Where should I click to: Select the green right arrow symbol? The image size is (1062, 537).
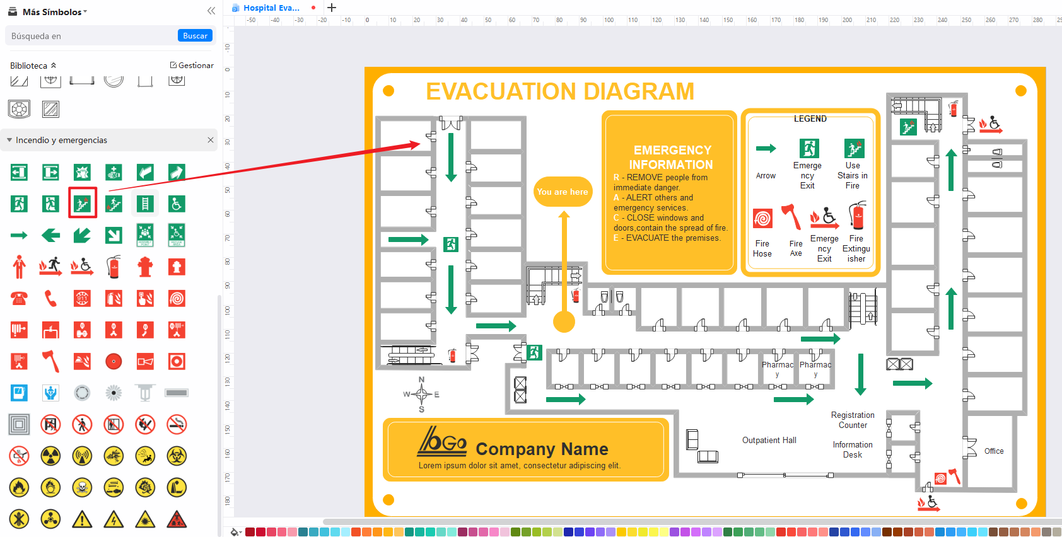19,235
